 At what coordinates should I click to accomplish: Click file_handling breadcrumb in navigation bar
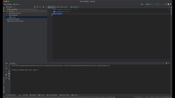8,4
